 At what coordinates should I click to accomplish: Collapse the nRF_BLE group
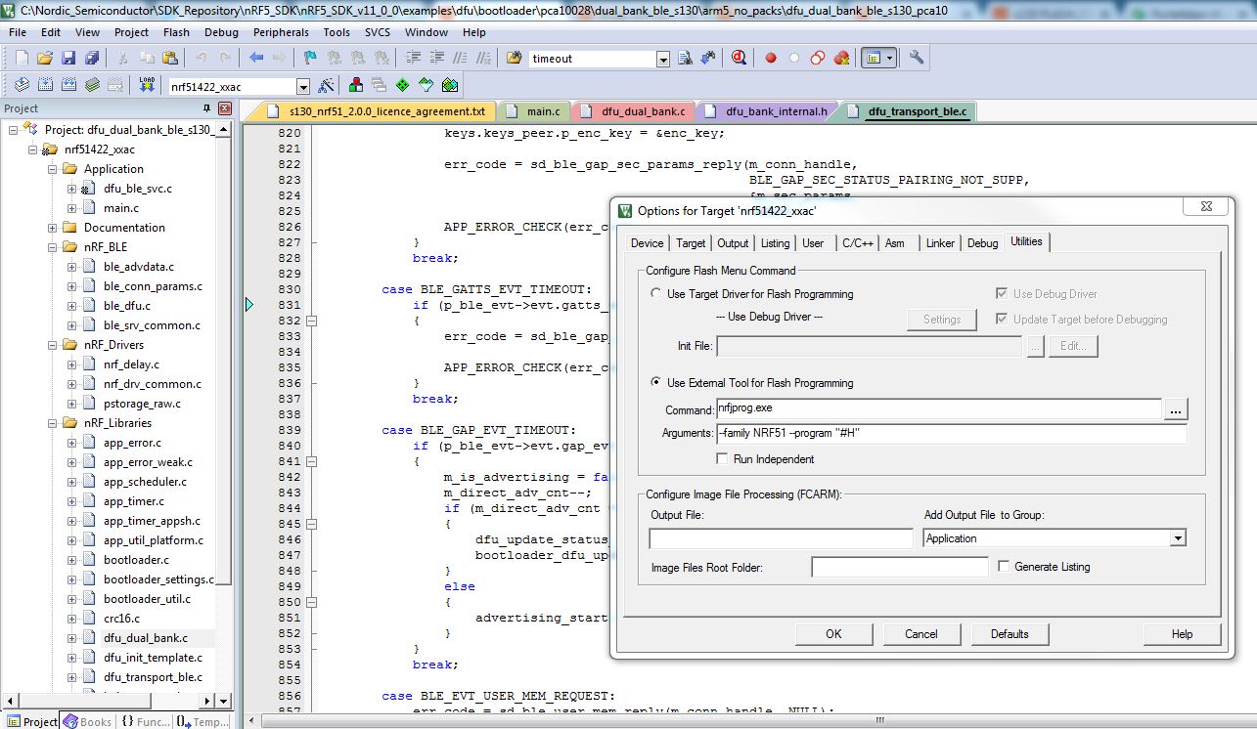pyautogui.click(x=53, y=247)
